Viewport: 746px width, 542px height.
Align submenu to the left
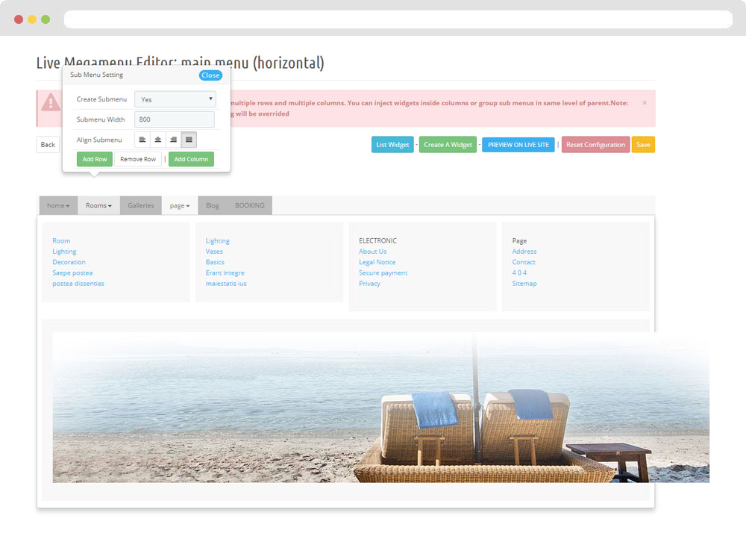[x=142, y=140]
